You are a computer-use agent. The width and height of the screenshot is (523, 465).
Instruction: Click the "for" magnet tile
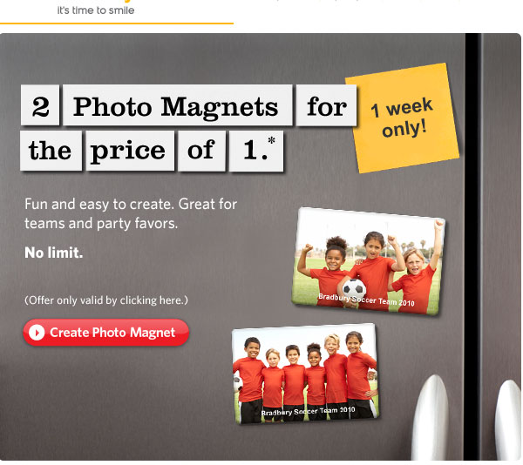pyautogui.click(x=326, y=105)
